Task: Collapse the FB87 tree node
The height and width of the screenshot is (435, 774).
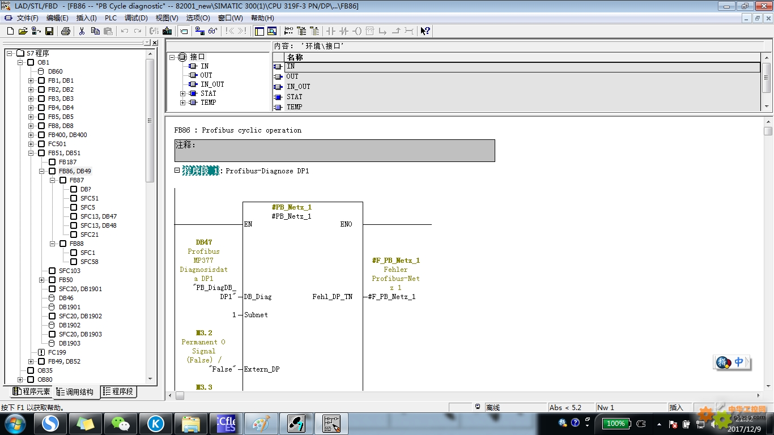Action: pyautogui.click(x=52, y=180)
